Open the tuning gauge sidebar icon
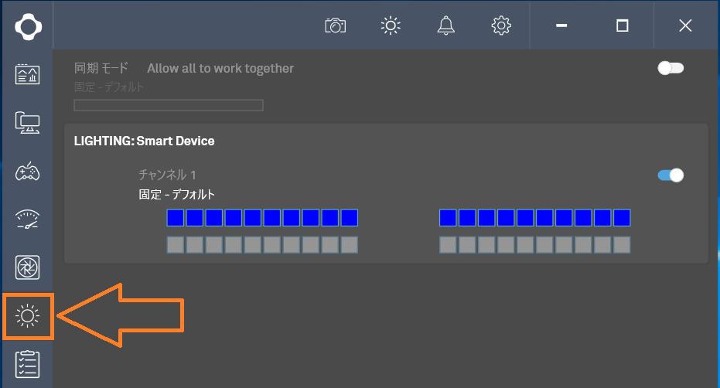This screenshot has width=720, height=388. click(x=28, y=219)
